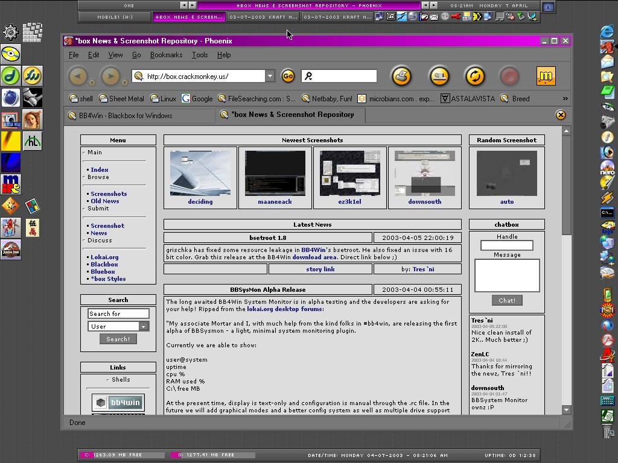Close the current tab with the X icon
This screenshot has height=463, width=618.
[x=561, y=115]
